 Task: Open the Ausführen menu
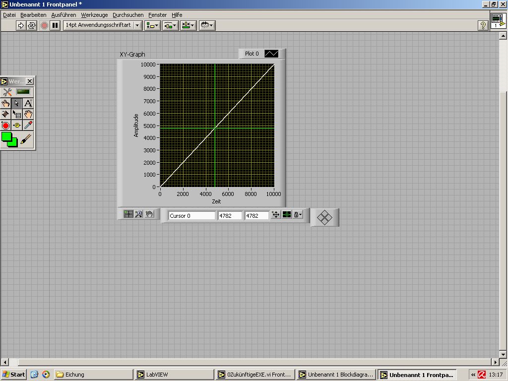tap(63, 15)
